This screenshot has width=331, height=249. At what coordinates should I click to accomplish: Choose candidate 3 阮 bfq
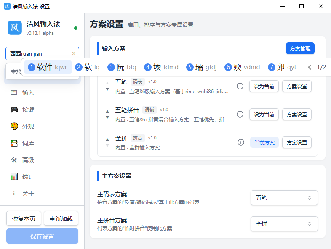click(x=122, y=67)
